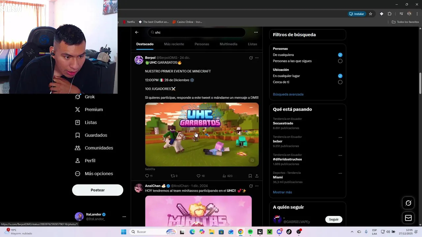The width and height of the screenshot is (422, 237).
Task: Open the Minitas image in AnsiChan's tweet
Action: (198, 211)
